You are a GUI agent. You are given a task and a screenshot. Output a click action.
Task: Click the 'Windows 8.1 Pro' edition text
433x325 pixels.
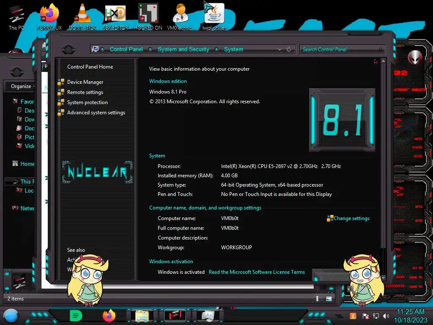click(168, 92)
